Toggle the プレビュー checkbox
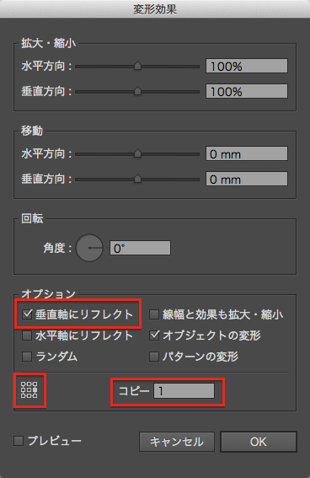Viewport: 310px width, 478px height. 19,441
